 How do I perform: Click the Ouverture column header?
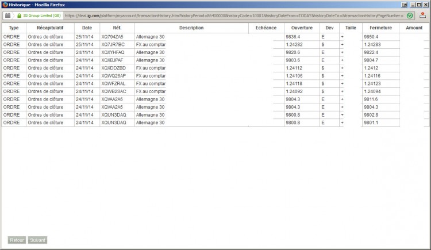click(x=302, y=28)
